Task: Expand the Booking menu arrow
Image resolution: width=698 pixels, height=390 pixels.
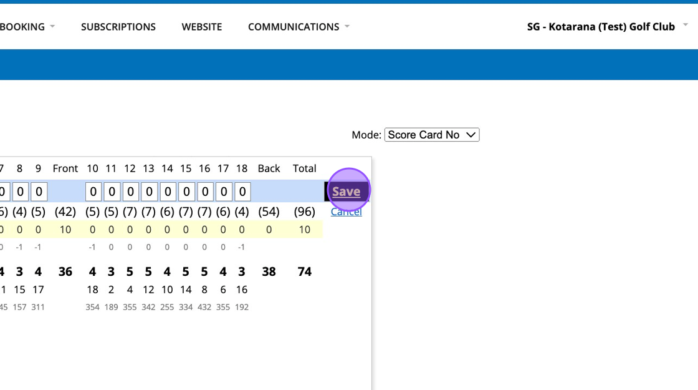Action: click(52, 26)
